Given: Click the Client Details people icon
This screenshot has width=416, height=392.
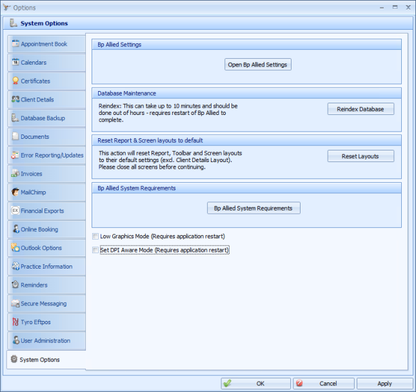Looking at the screenshot, I should click(x=15, y=99).
